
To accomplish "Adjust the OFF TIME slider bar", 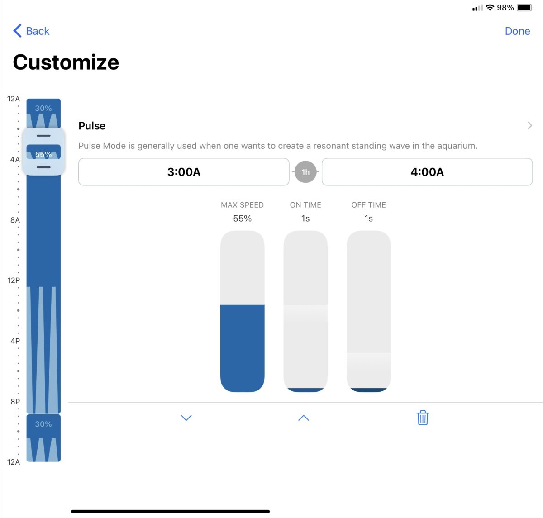I will point(369,311).
